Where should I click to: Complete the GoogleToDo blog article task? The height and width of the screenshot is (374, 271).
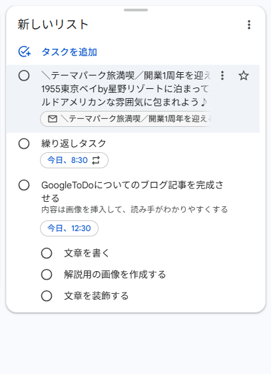pyautogui.click(x=24, y=185)
